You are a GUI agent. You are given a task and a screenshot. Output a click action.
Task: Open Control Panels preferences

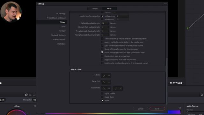pyautogui.click(x=59, y=40)
